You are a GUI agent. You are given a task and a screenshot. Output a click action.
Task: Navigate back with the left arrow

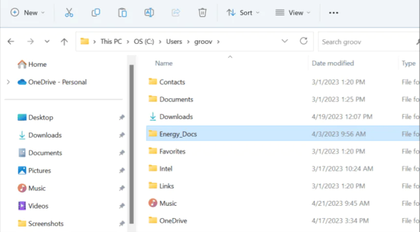tap(11, 42)
